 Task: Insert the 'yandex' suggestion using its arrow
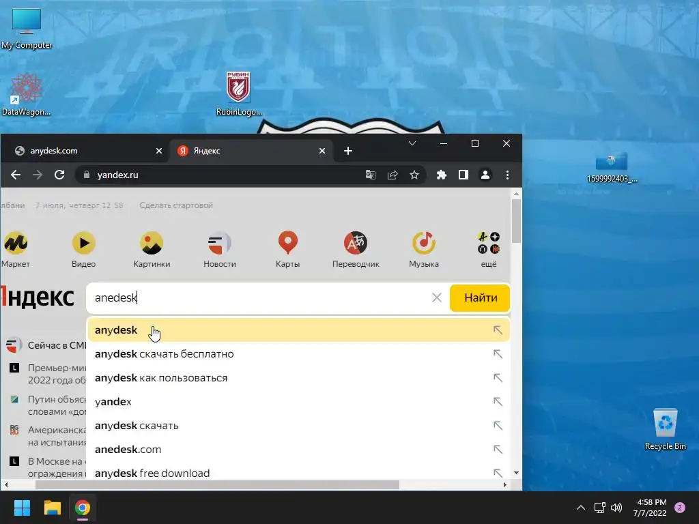coord(498,402)
